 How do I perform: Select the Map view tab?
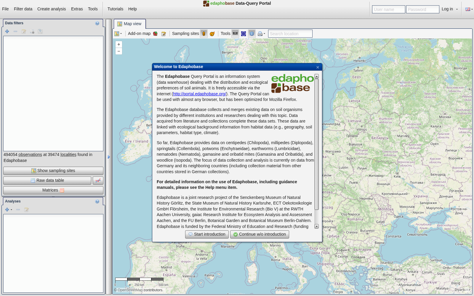coord(130,24)
